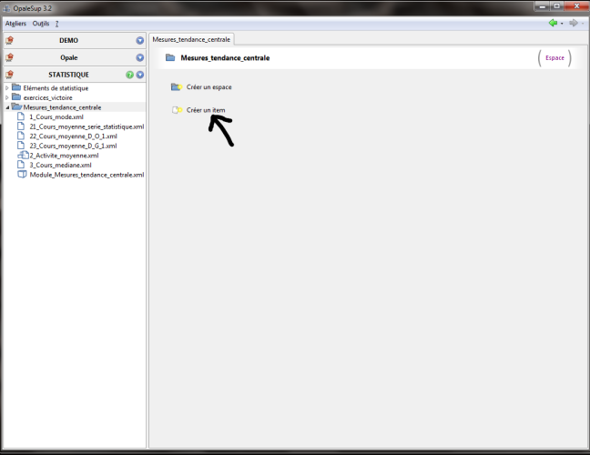Click the DEMO workshop icon

[x=10, y=40]
